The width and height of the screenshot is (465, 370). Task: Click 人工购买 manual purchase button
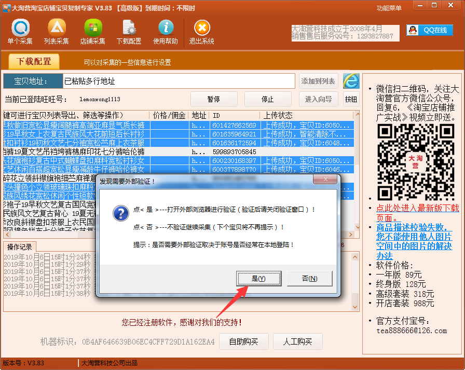[297, 341]
